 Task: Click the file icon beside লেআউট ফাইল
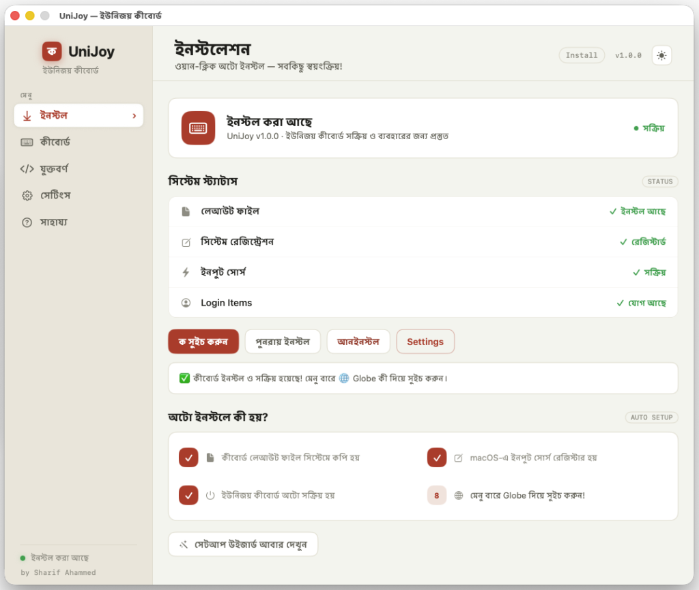[x=186, y=211]
